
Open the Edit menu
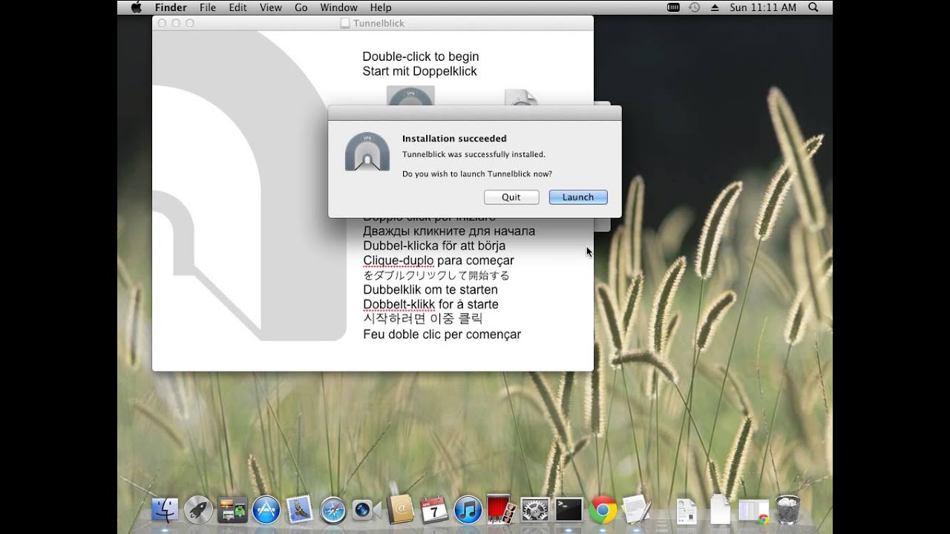(237, 7)
